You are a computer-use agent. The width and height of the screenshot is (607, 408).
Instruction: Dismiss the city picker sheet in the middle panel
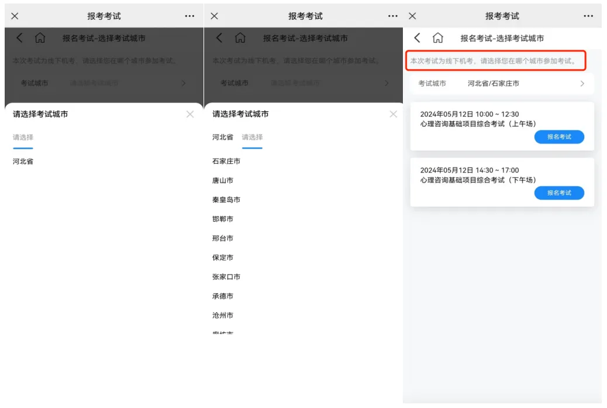(x=394, y=114)
